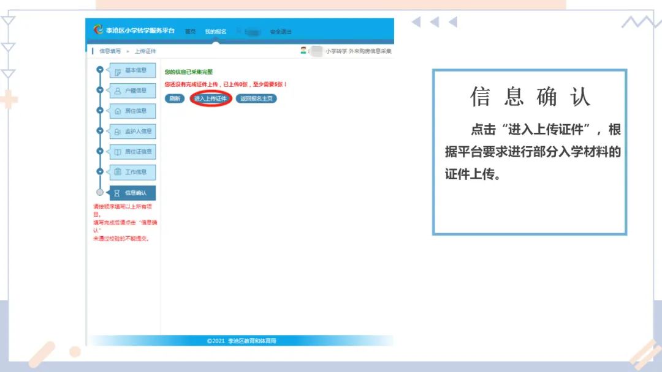Select the 工作信息 clipboard icon
The width and height of the screenshot is (662, 372).
pyautogui.click(x=116, y=172)
